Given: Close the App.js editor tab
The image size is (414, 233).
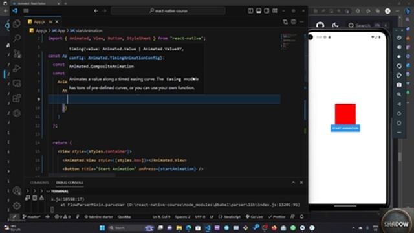Looking at the screenshot, I should click(57, 21).
